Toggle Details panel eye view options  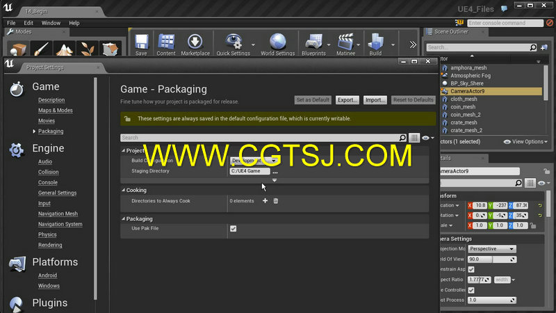point(543,183)
